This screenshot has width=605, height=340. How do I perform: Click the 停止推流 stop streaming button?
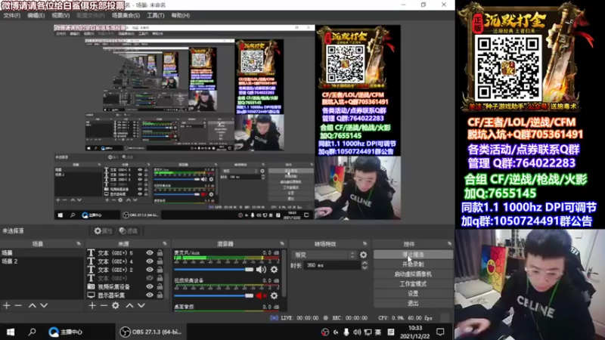click(413, 255)
